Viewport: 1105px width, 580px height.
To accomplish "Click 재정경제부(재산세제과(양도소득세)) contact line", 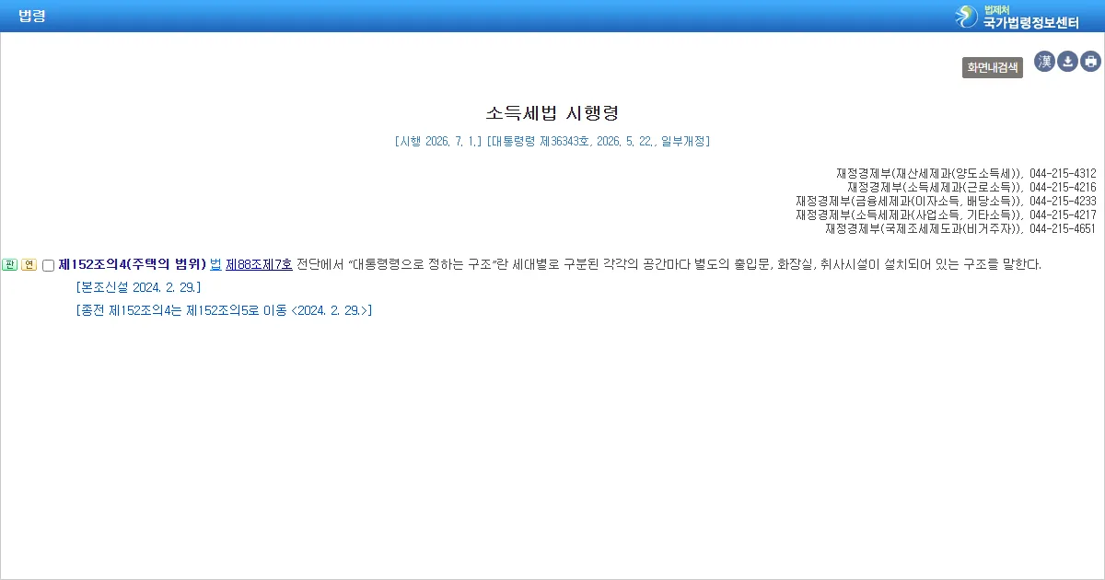I will pyautogui.click(x=966, y=173).
